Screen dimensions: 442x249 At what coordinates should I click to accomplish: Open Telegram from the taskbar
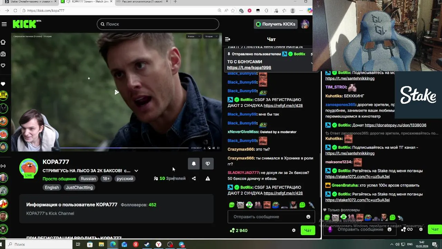pyautogui.click(x=182, y=245)
